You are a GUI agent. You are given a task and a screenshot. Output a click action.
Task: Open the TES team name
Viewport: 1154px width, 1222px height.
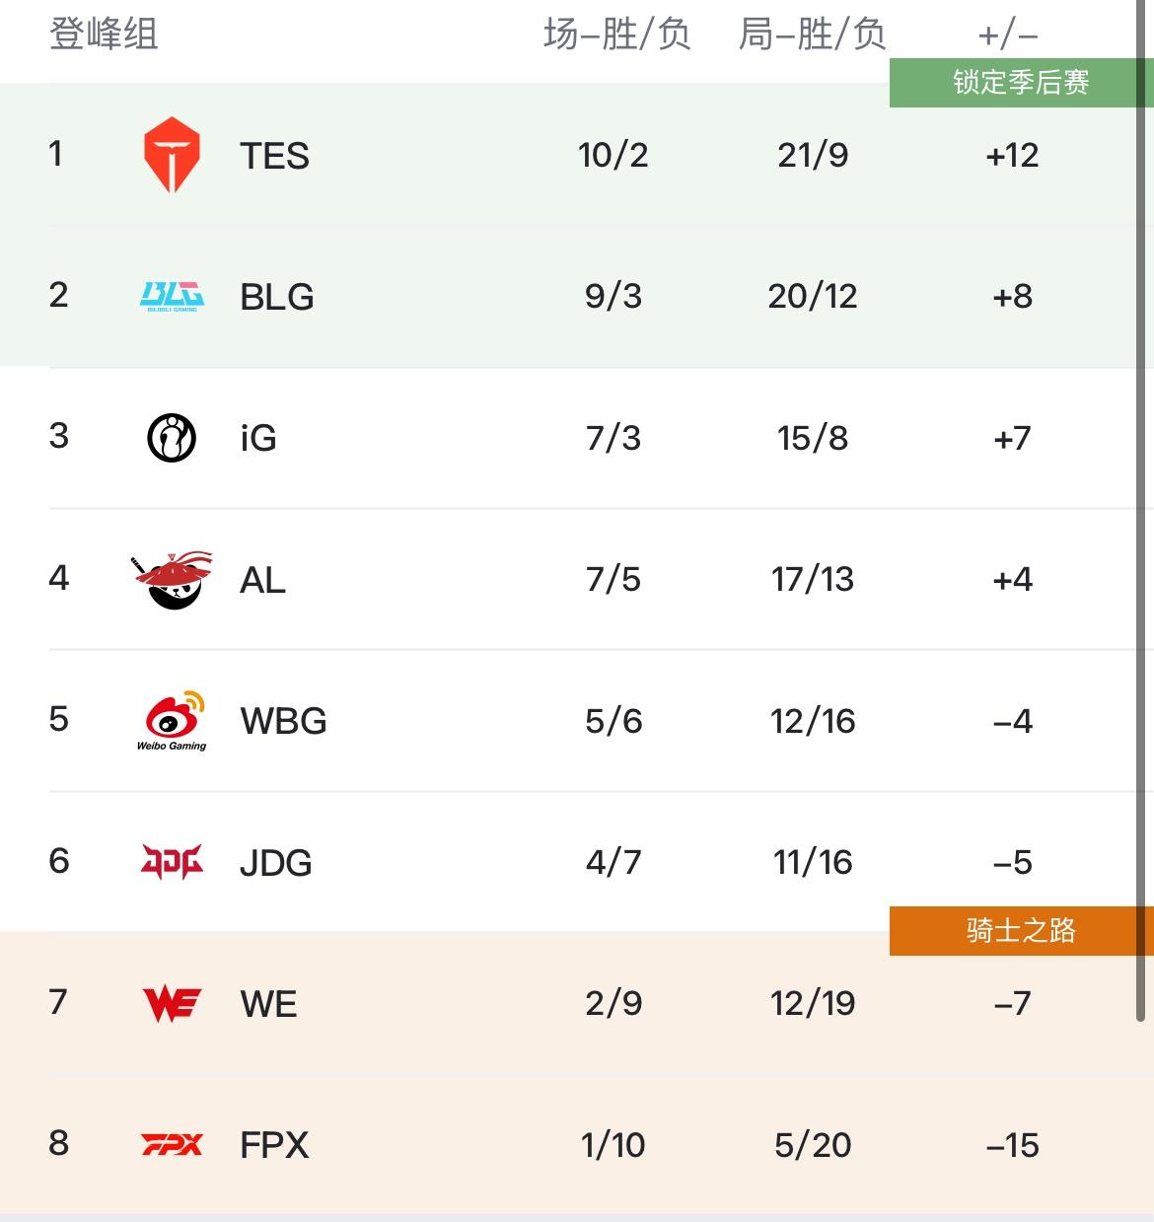[x=274, y=156]
